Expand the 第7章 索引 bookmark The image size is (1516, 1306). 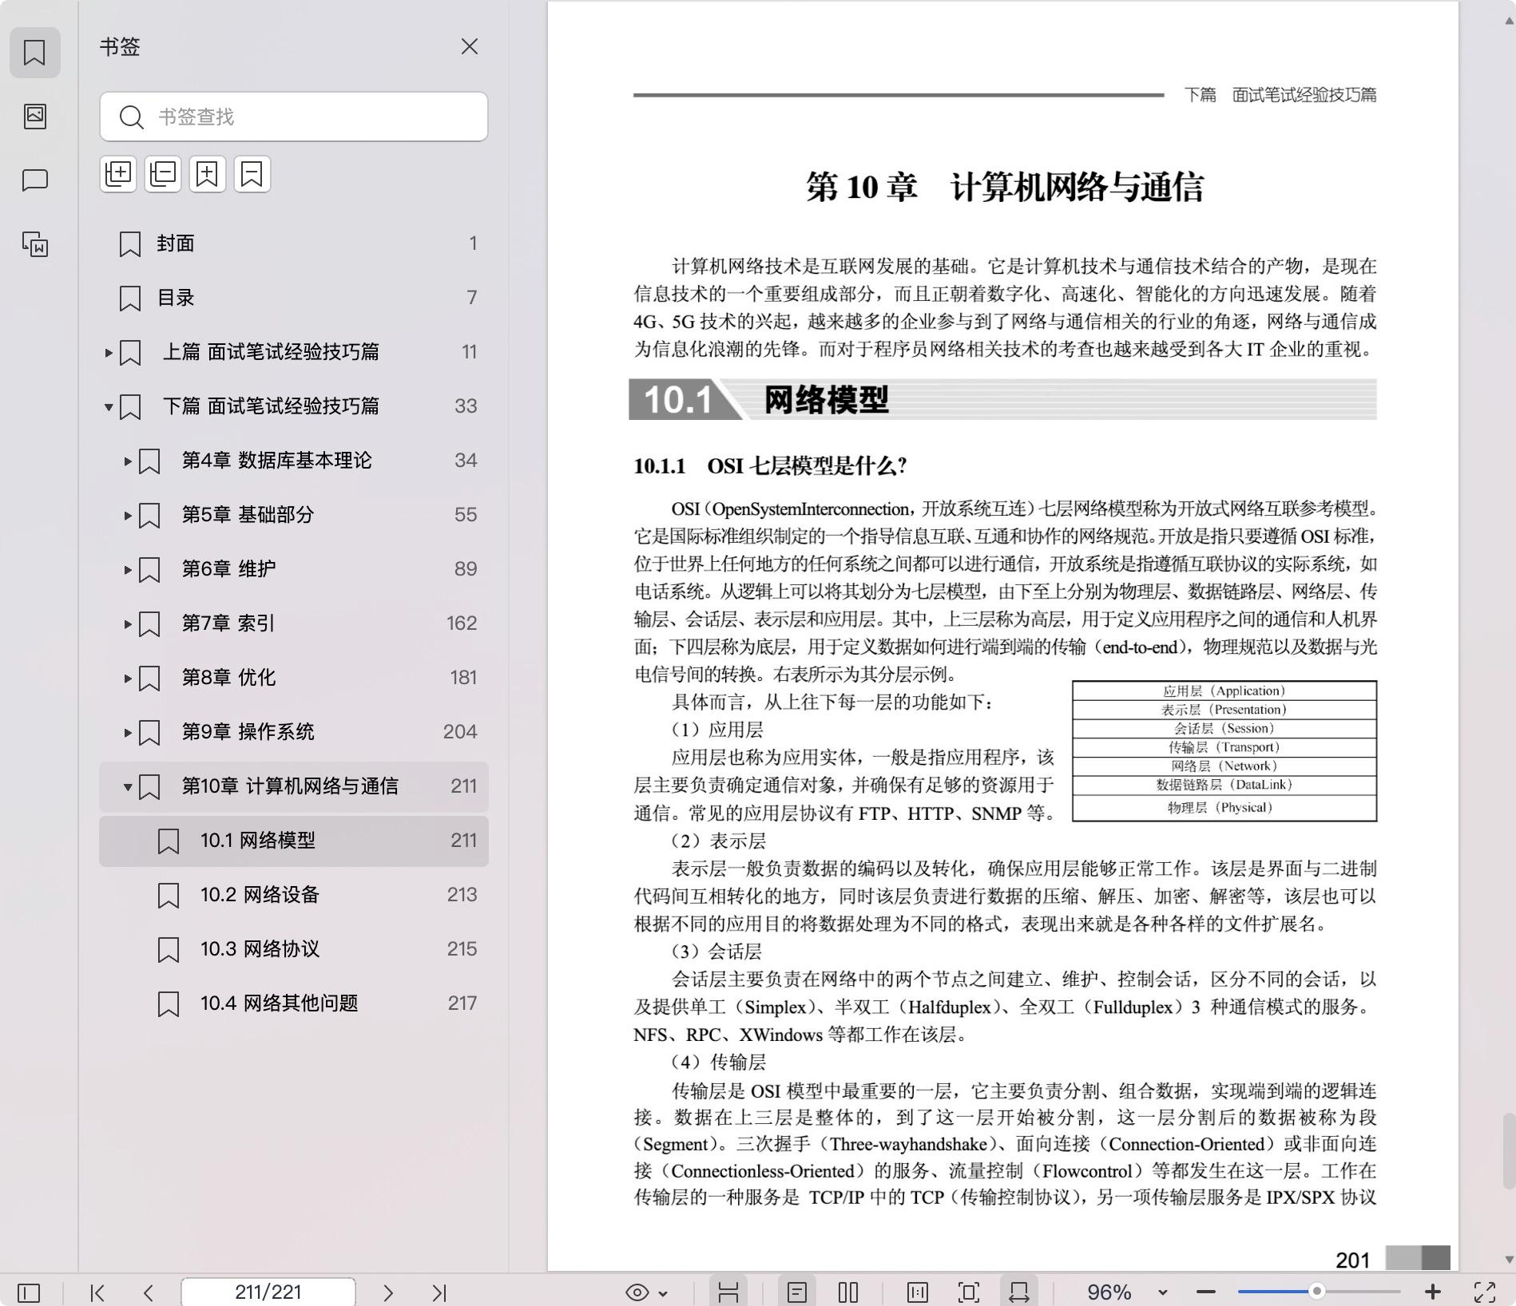pos(128,623)
